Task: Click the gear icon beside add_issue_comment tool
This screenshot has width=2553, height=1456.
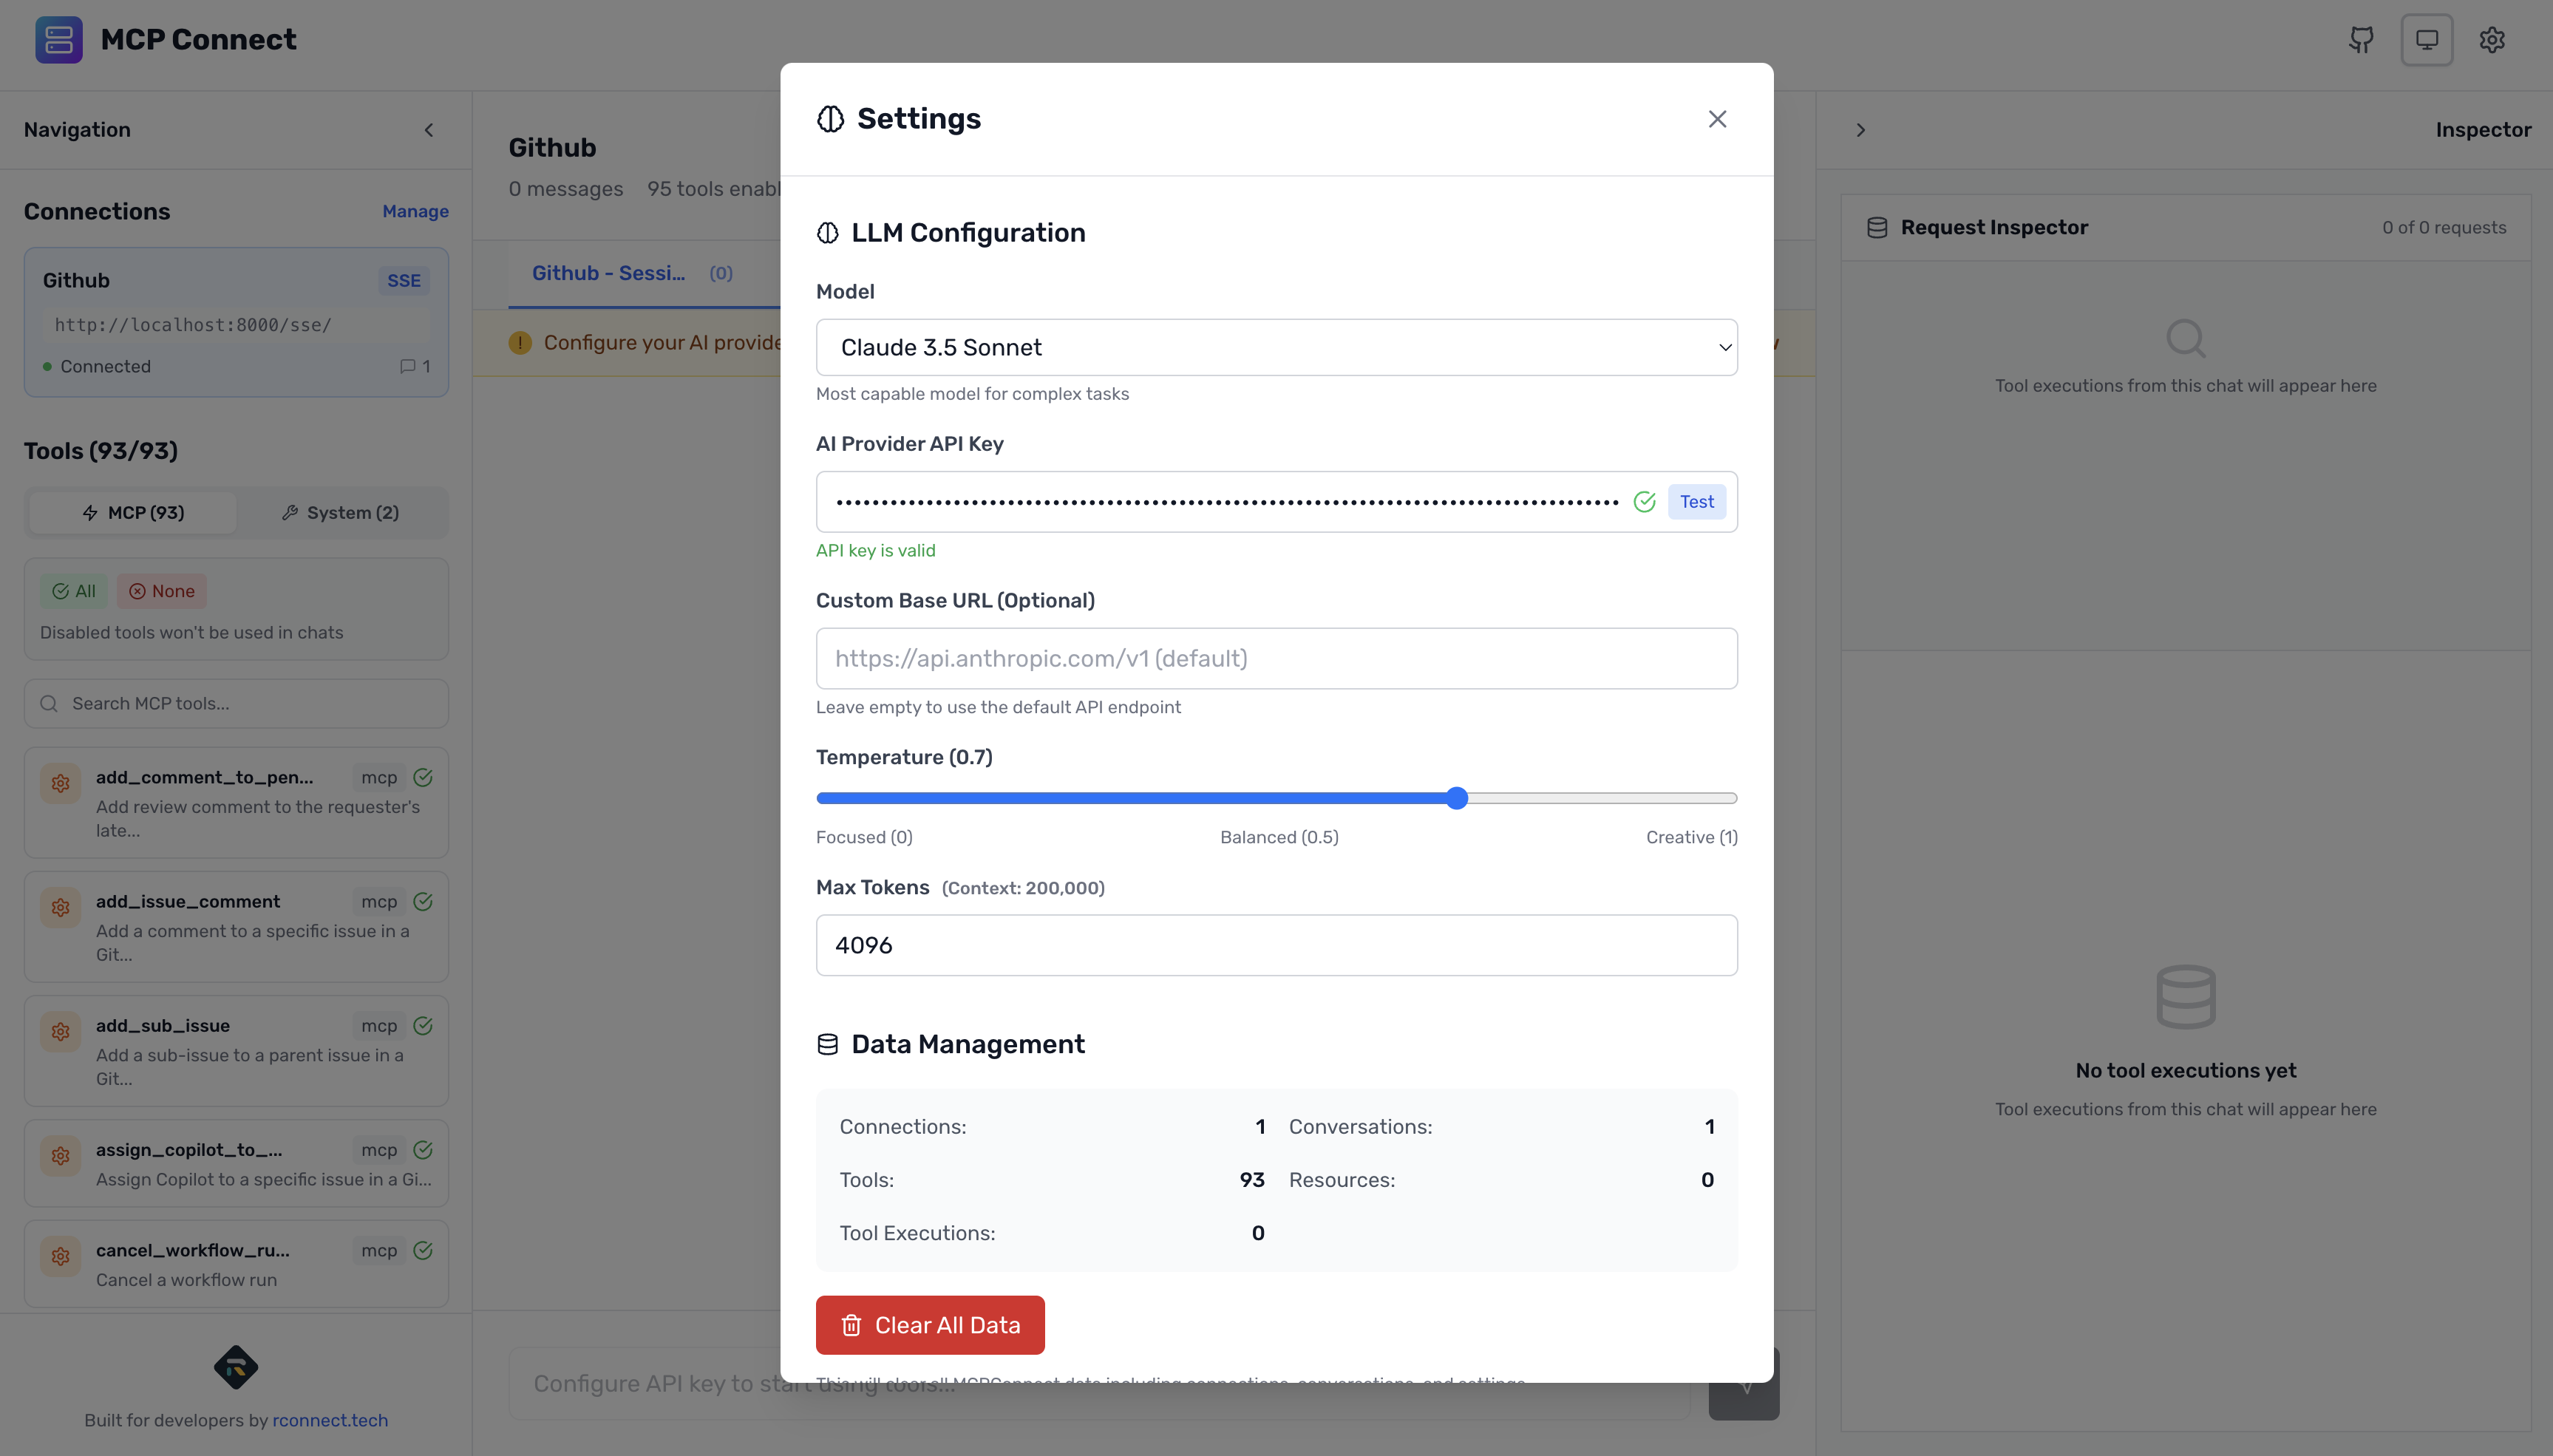Action: click(60, 907)
